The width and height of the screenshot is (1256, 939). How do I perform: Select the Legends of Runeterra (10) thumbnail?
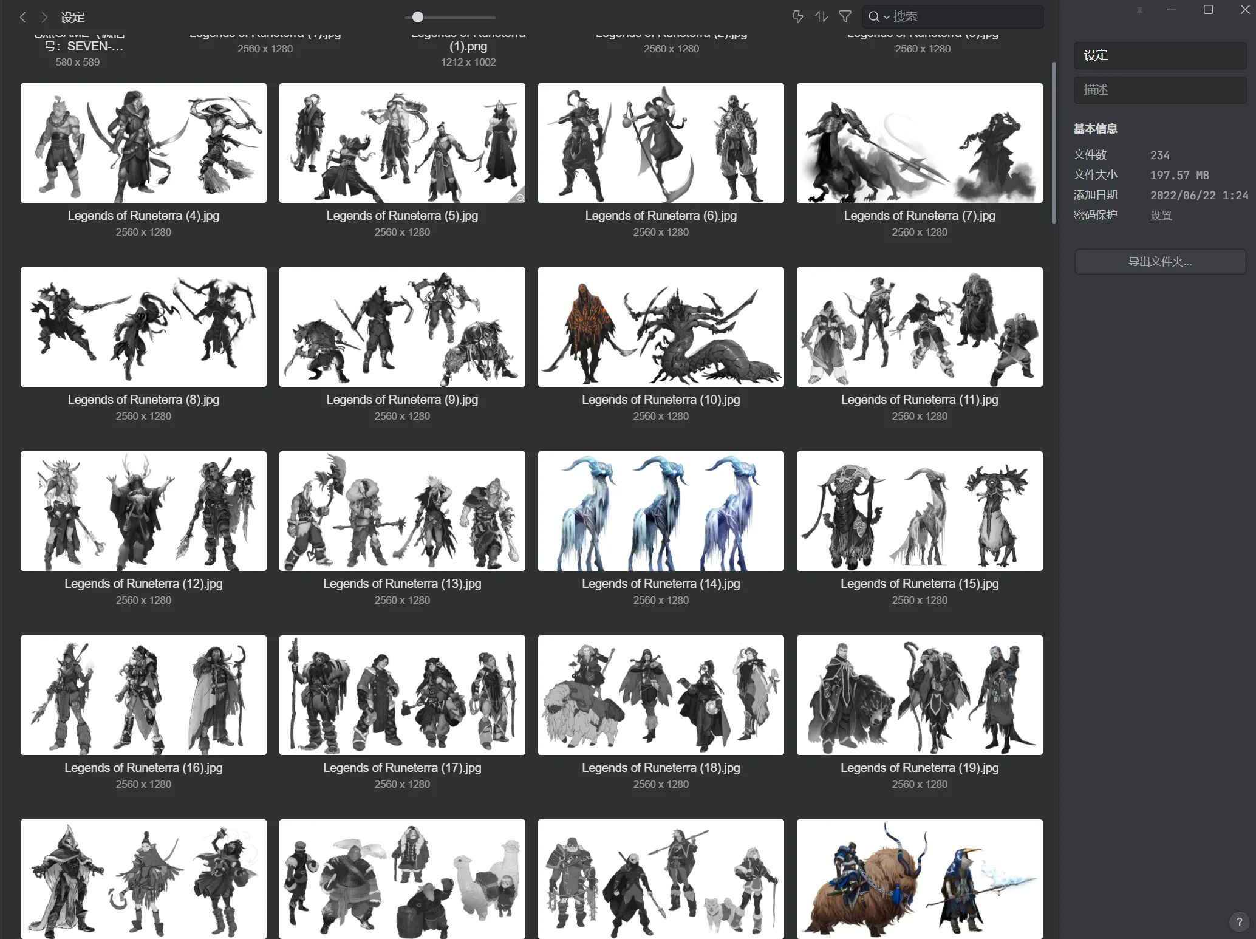[x=661, y=327]
